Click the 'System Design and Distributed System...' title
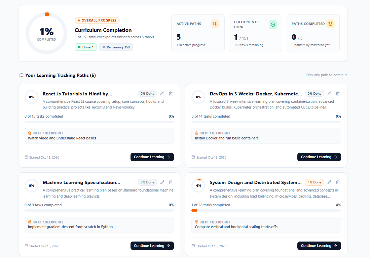Screen dimensions: 370x258 pyautogui.click(x=256, y=183)
